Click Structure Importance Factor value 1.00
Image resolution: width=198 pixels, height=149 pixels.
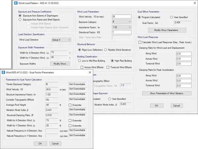pos(52,95)
